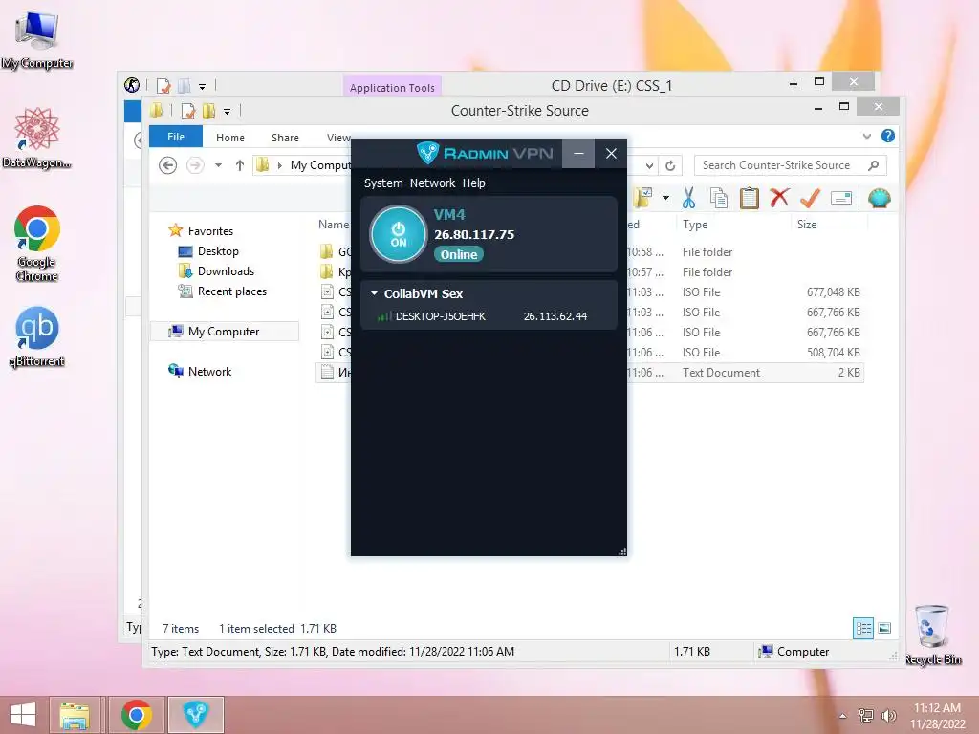Click the Online status badge

459,254
